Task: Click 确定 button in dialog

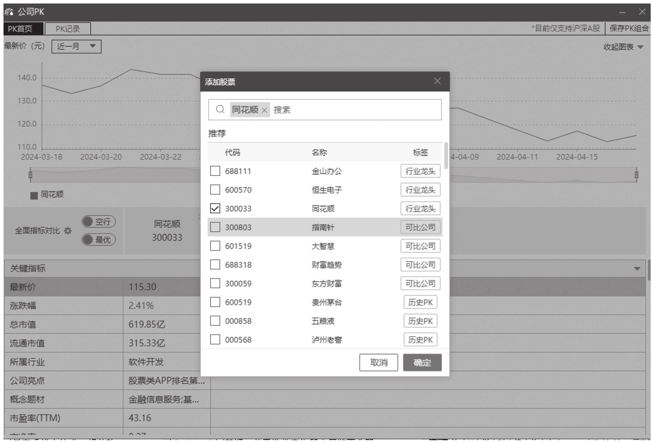Action: pyautogui.click(x=422, y=362)
